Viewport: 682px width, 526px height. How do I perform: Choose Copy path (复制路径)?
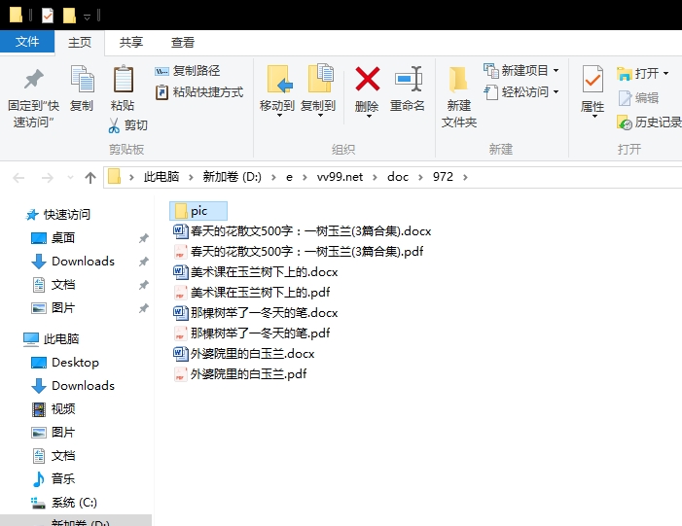point(187,70)
